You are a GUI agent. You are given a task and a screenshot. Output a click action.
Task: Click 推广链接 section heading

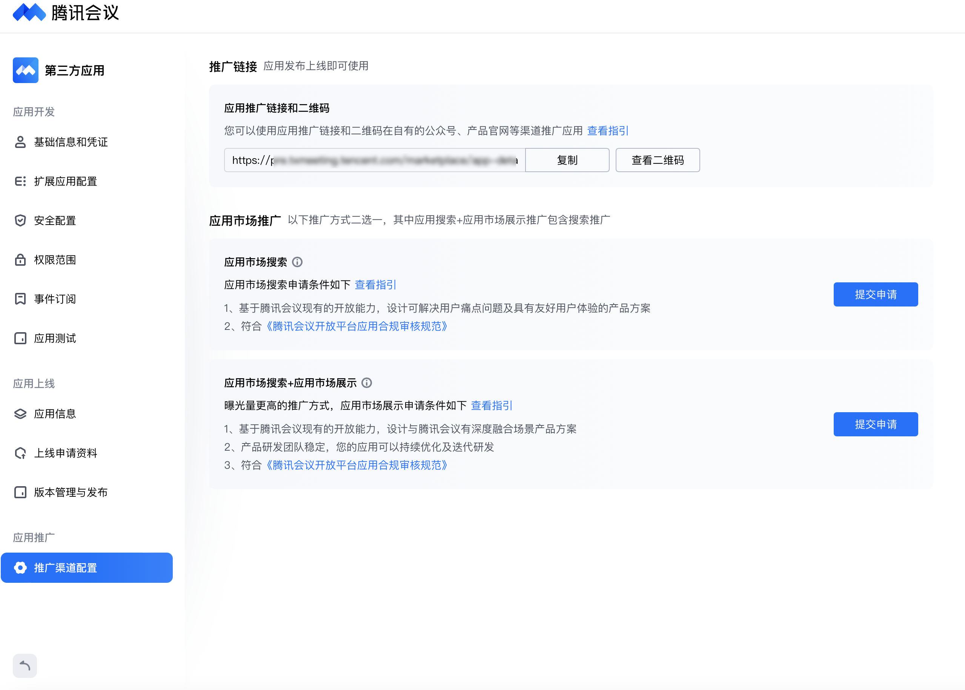(233, 67)
